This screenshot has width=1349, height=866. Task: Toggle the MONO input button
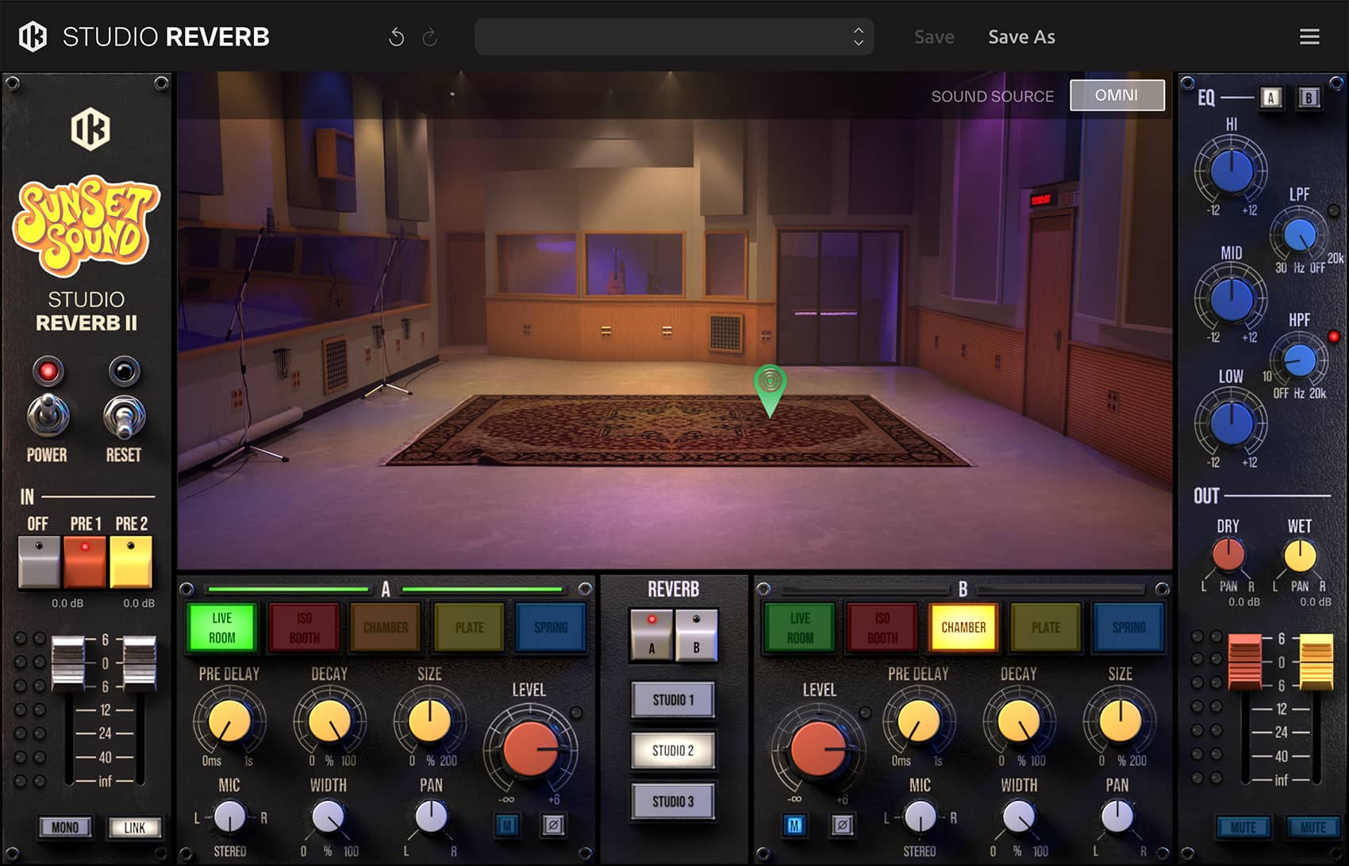[x=65, y=827]
